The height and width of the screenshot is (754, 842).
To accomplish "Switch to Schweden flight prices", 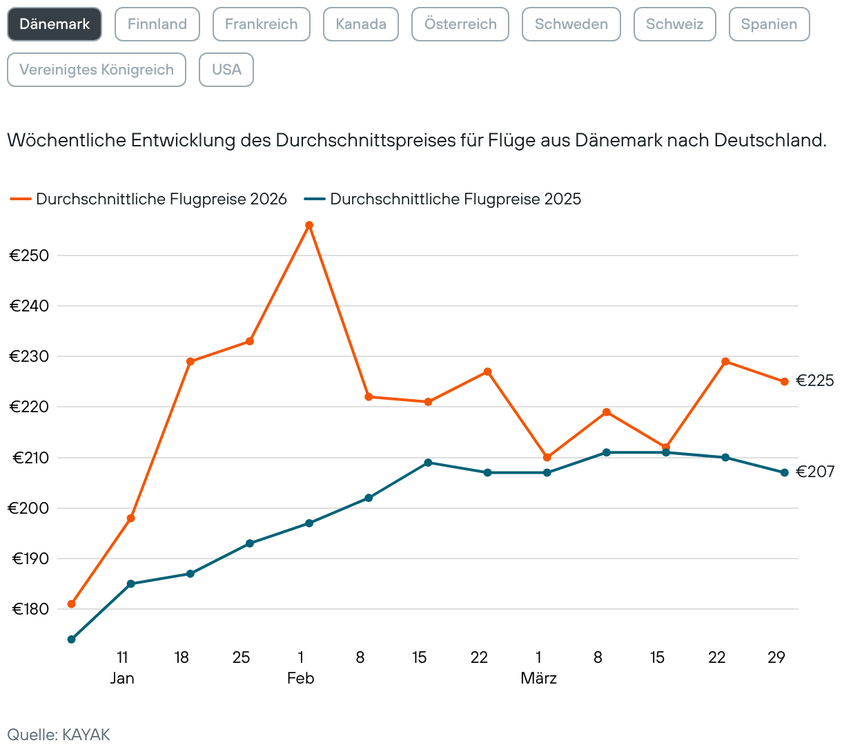I will 571,24.
